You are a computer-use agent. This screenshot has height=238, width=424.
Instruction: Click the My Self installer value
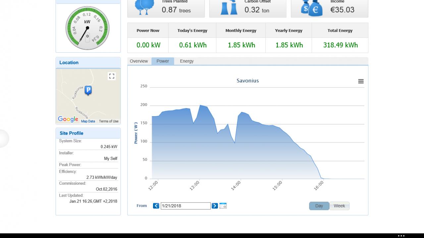coord(111,159)
